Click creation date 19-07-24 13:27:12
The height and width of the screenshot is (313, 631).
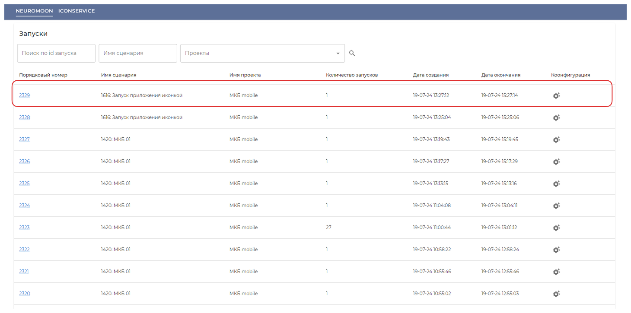(x=431, y=95)
